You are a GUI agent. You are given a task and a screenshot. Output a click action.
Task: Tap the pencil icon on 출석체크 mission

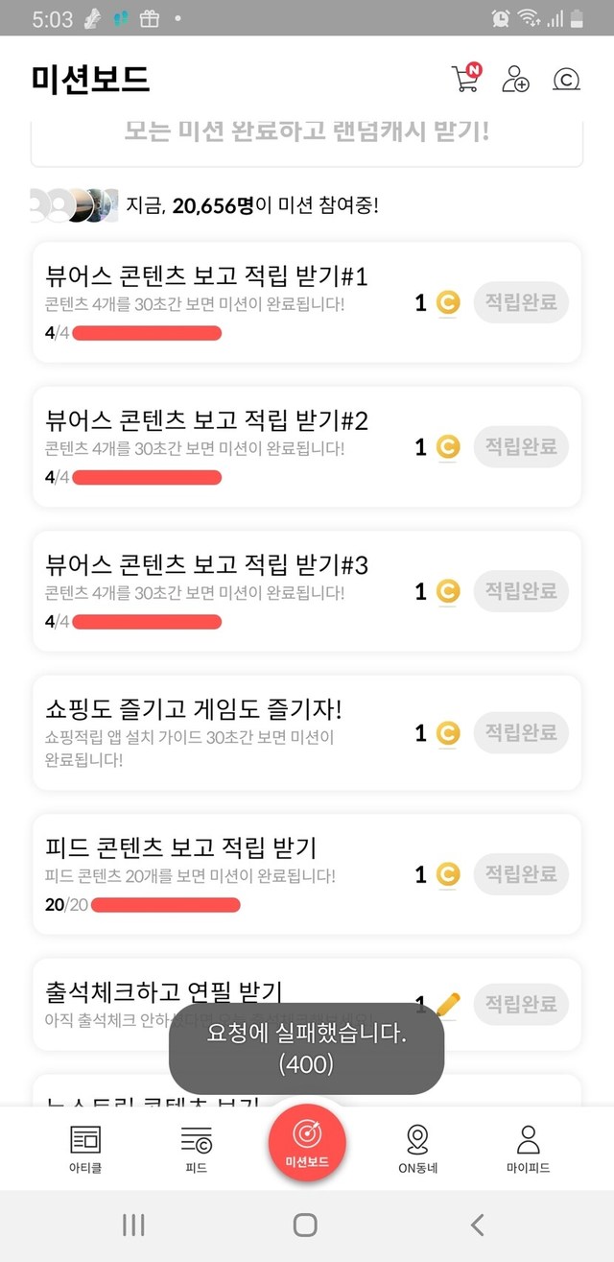click(x=448, y=1003)
